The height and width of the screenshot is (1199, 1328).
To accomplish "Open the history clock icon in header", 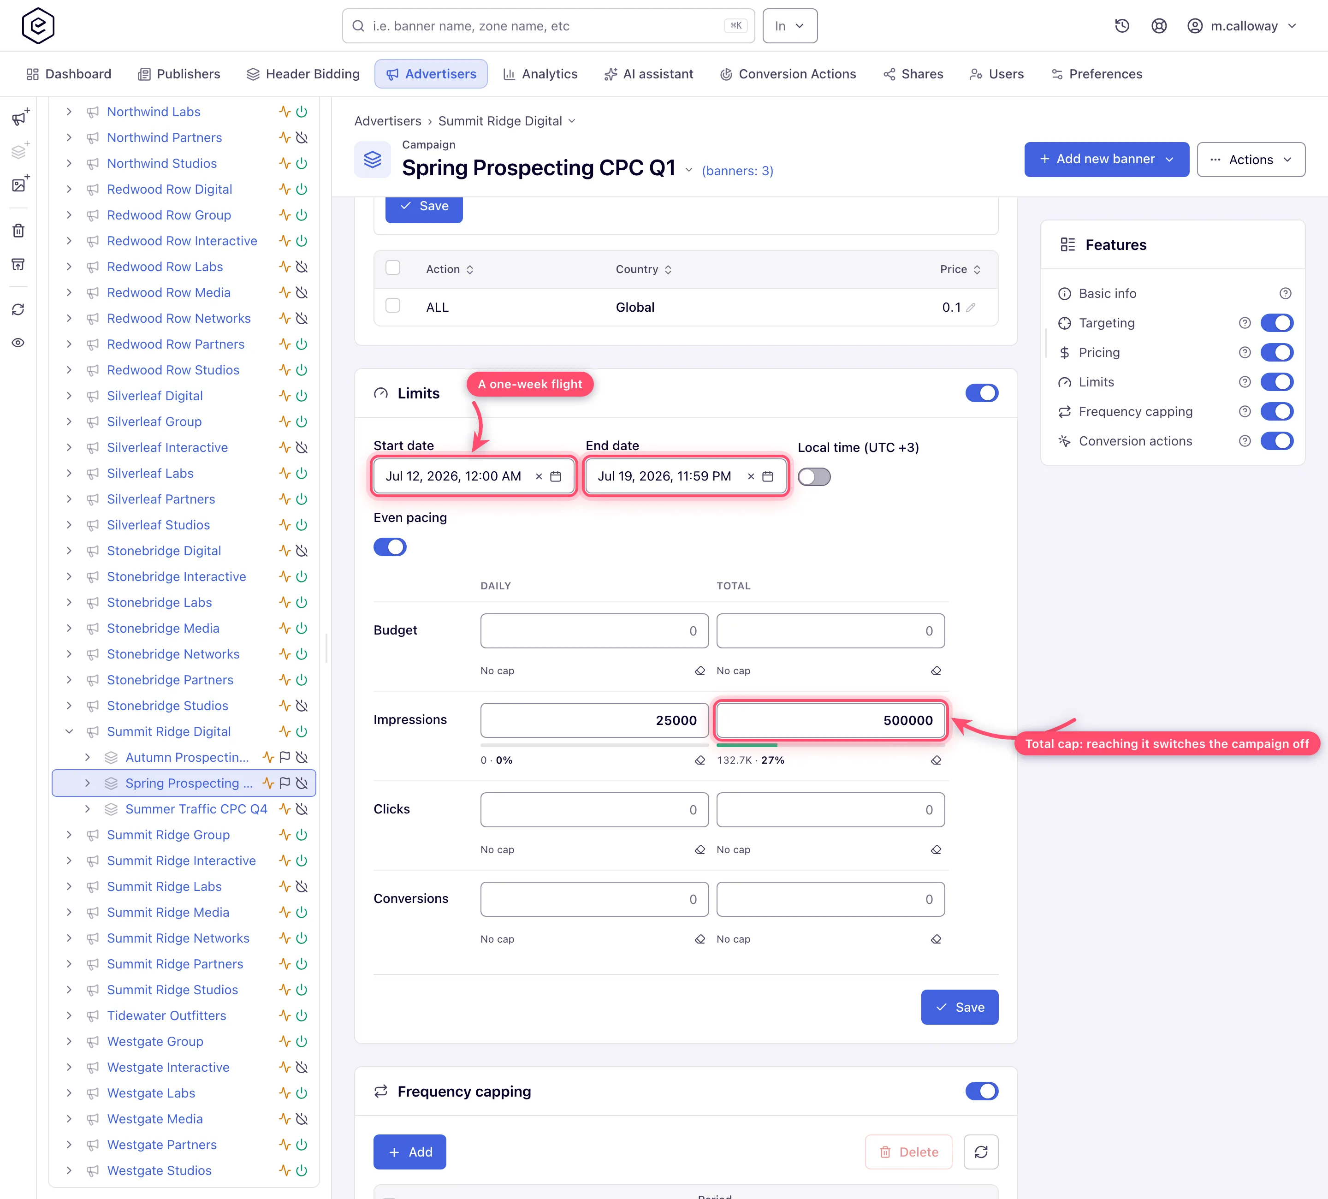I will tap(1122, 26).
